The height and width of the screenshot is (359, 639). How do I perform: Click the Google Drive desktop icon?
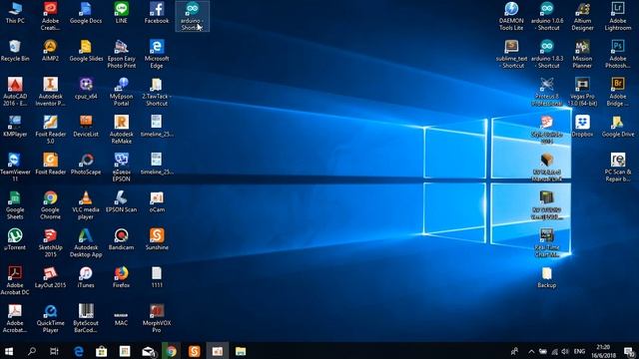[x=617, y=127]
